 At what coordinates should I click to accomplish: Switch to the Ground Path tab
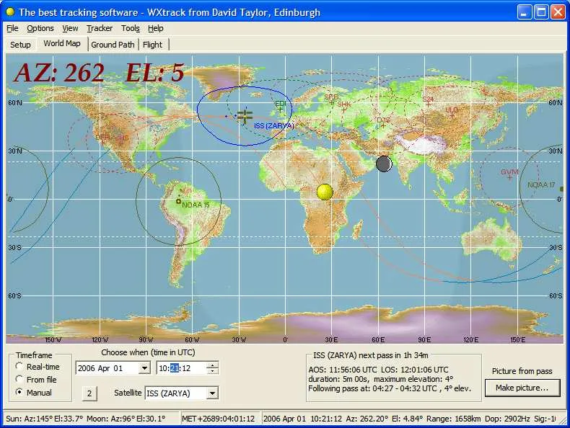(x=113, y=45)
